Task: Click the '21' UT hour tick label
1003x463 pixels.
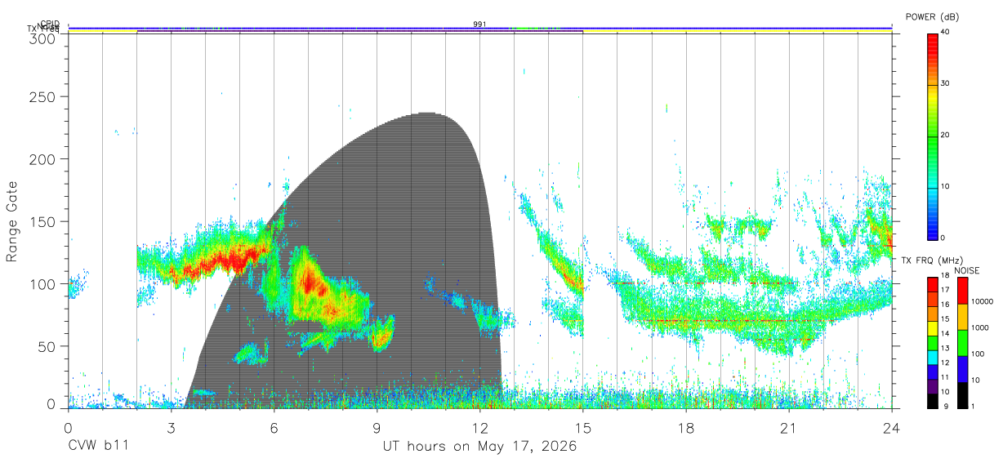Action: [x=788, y=428]
